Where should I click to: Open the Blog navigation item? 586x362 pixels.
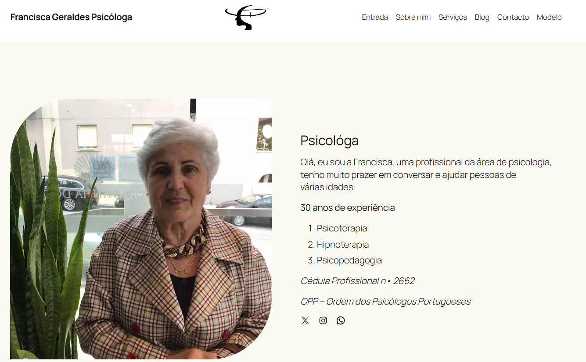tap(482, 17)
